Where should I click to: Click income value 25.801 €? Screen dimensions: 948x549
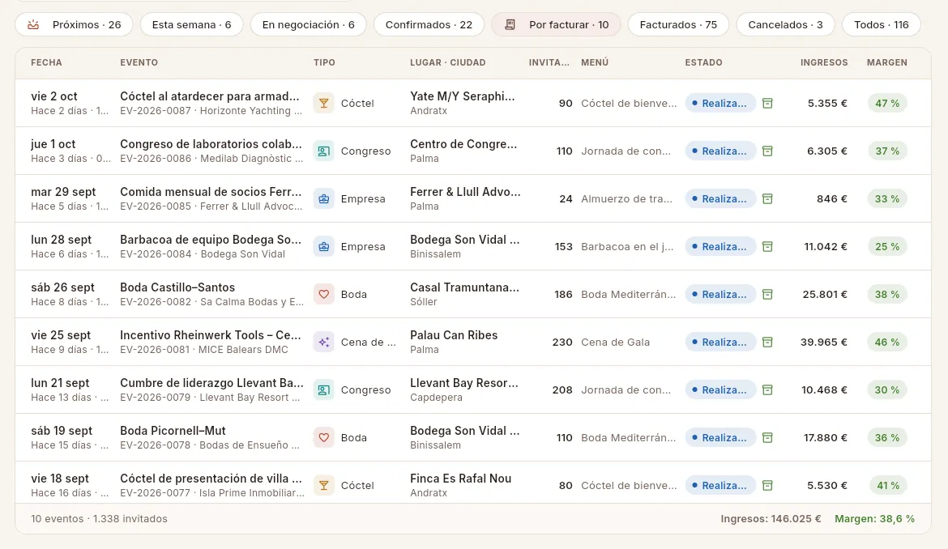(825, 294)
